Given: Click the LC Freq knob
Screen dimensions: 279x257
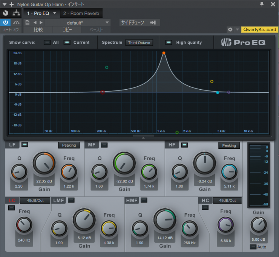Looking at the screenshot, I should point(24,225).
